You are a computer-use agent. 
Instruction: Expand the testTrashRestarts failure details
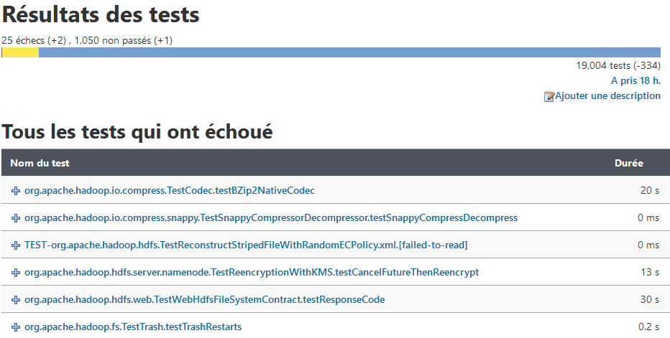tap(16, 327)
